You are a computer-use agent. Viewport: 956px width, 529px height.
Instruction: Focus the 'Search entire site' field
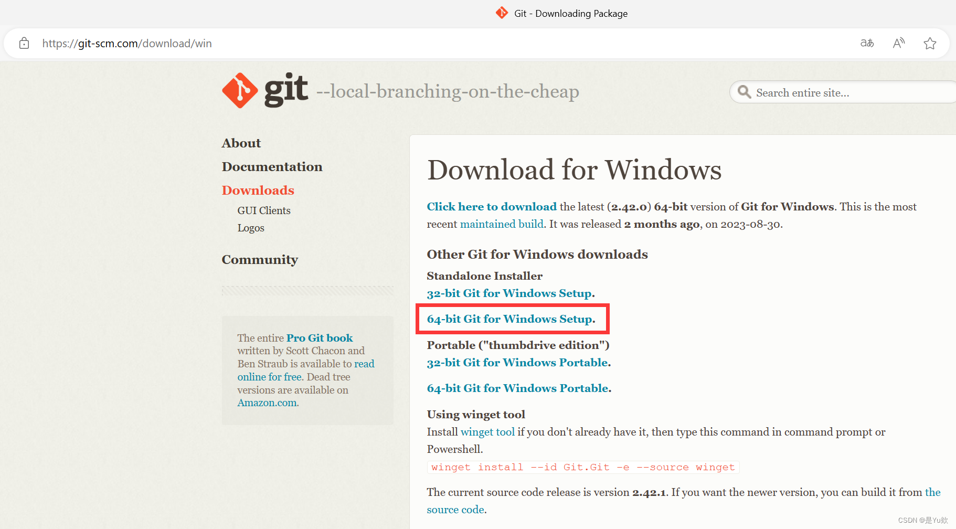click(843, 92)
